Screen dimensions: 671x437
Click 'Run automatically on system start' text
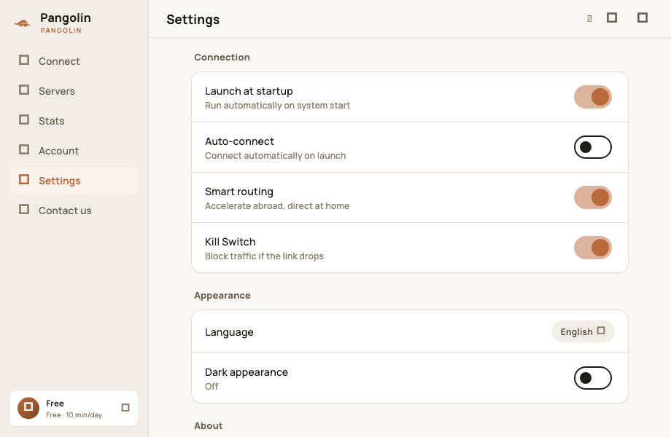(x=277, y=106)
